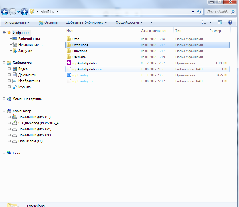239x207 pixels.
Task: Click the Сеть network icon
Action: [9, 153]
